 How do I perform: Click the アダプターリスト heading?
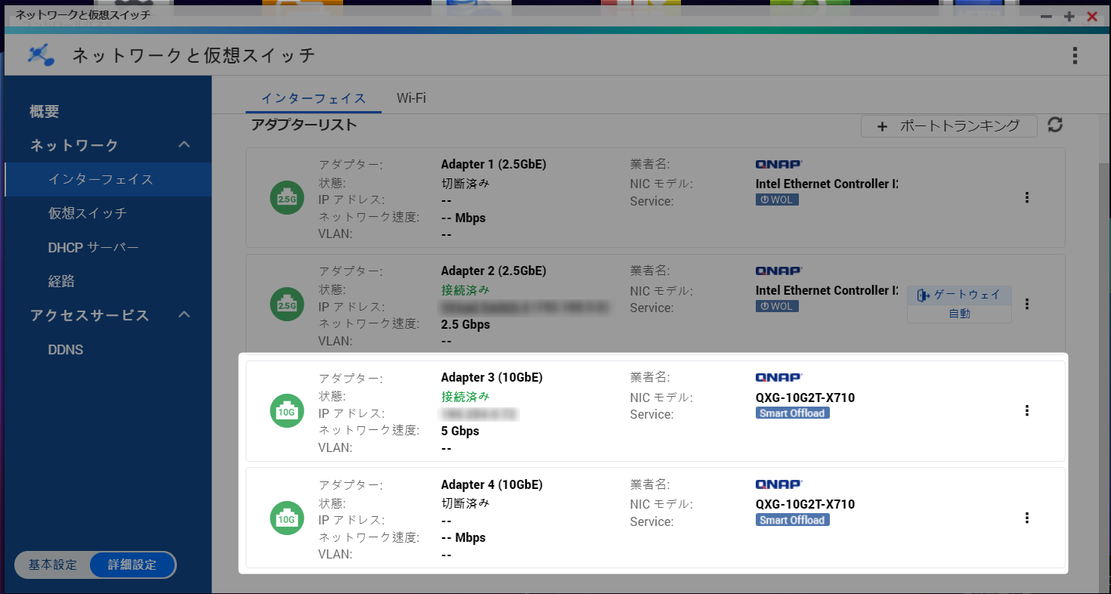point(304,125)
